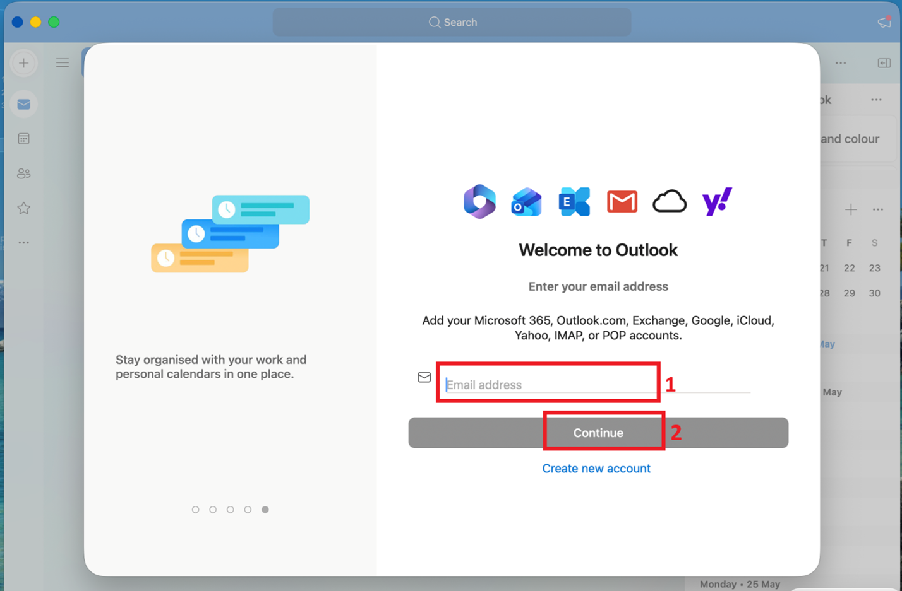
Task: Open the Calendar view in the sidebar
Action: [24, 139]
